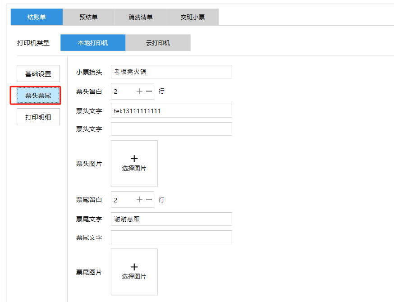
Task: Click the 票头文字 field containing tel:13111111111
Action: tap(171, 111)
